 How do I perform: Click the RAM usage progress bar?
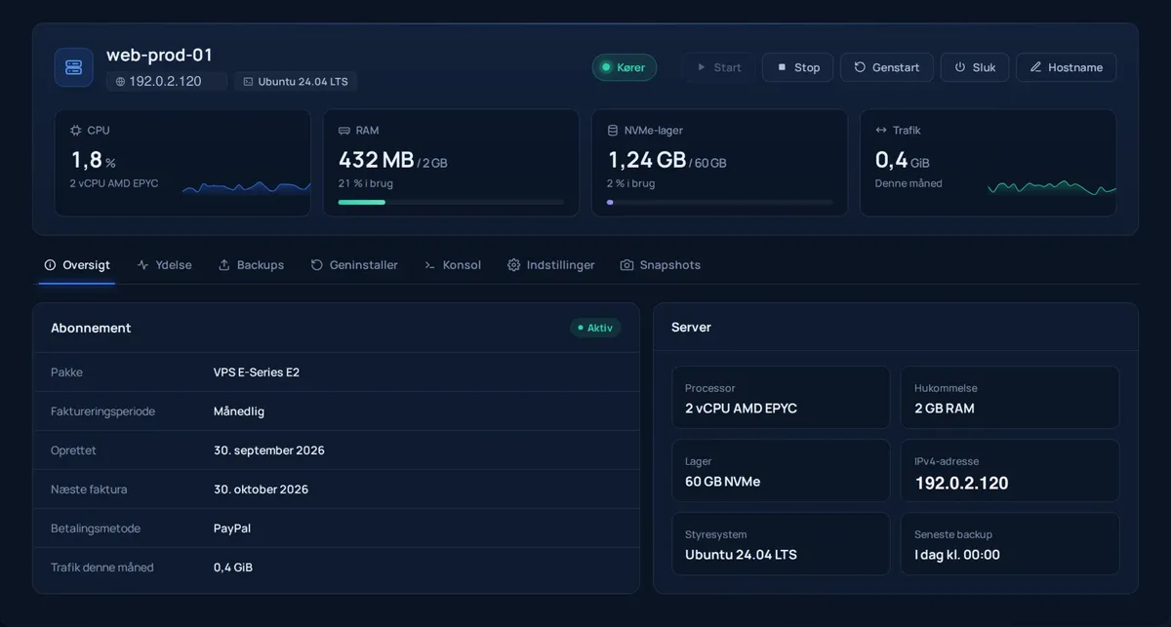(x=451, y=202)
